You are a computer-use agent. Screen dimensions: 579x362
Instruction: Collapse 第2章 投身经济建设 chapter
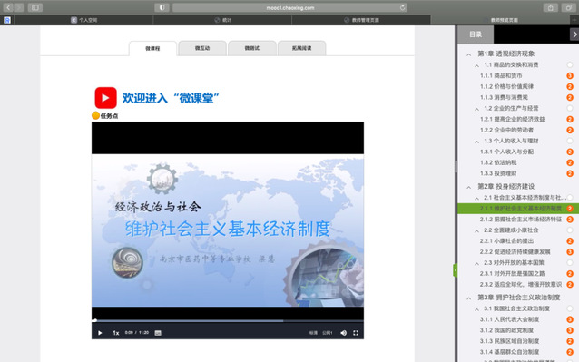click(x=468, y=187)
